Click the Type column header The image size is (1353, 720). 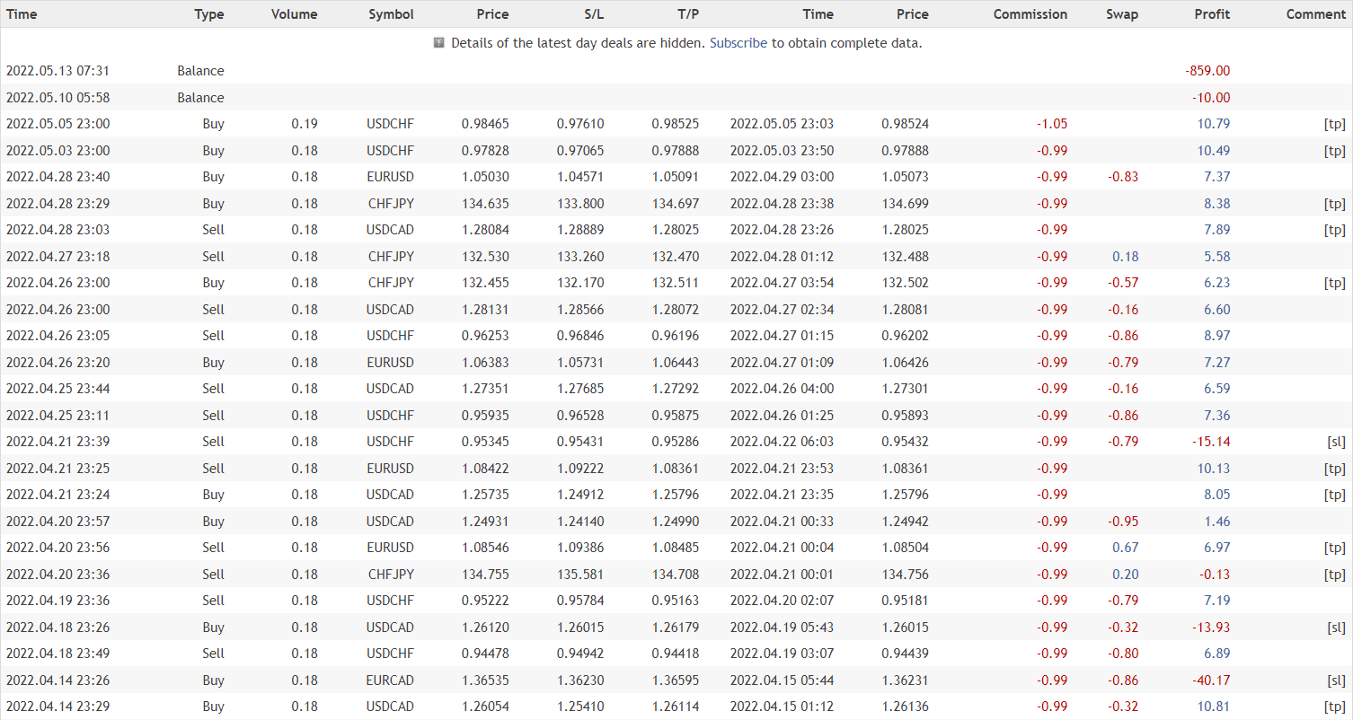pyautogui.click(x=209, y=14)
